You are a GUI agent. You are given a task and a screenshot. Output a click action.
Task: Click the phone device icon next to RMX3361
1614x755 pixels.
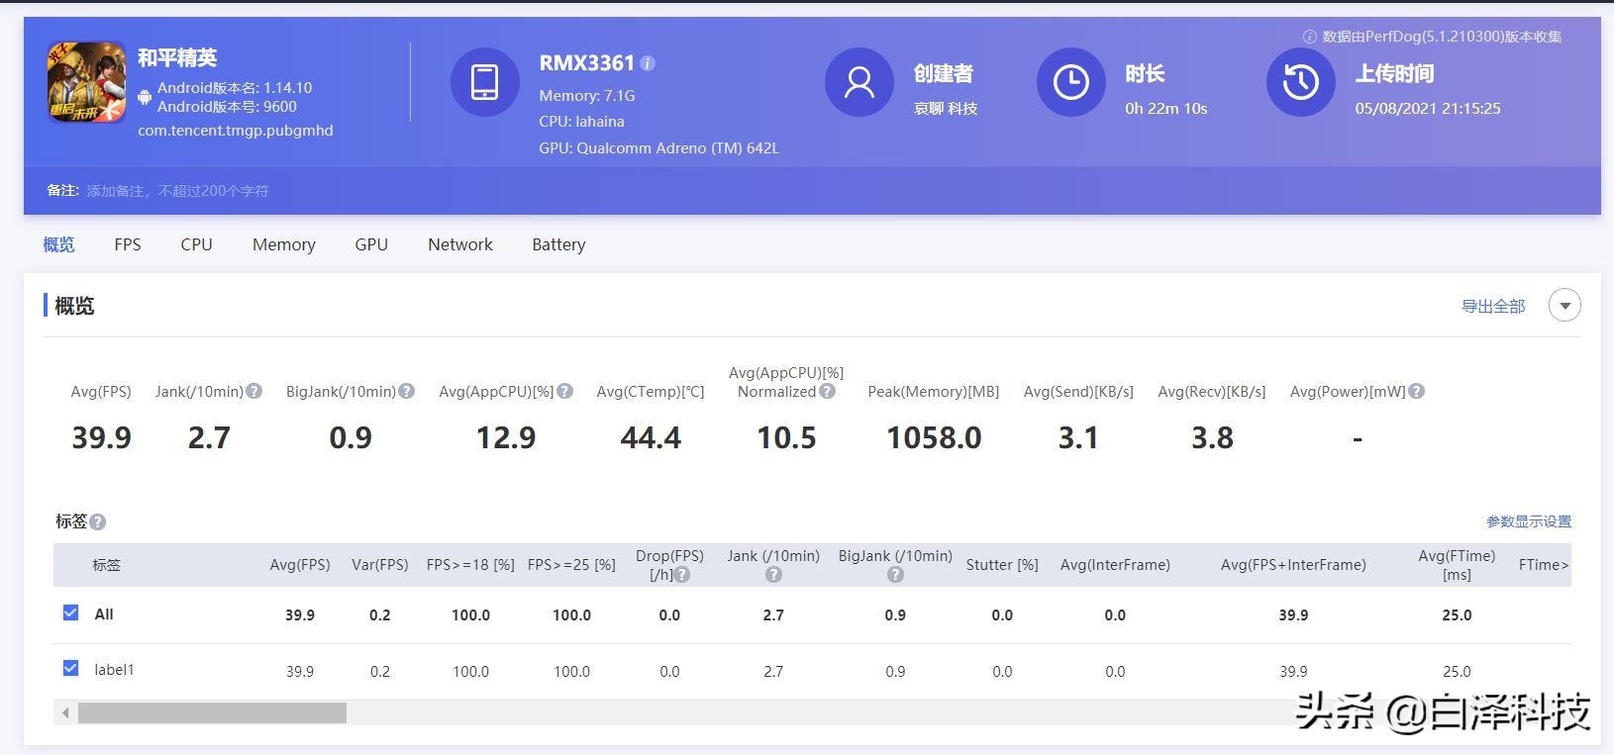(x=484, y=82)
